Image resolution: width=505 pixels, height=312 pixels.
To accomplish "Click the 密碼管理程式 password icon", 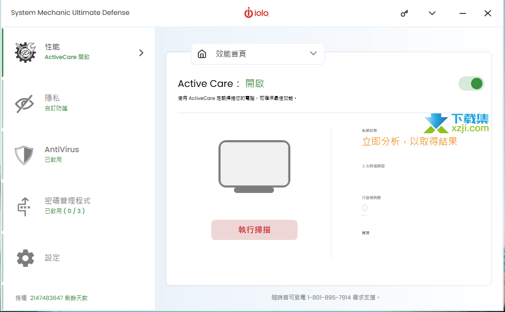I will [x=24, y=206].
